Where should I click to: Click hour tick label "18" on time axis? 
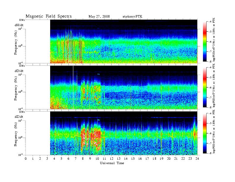154,159
